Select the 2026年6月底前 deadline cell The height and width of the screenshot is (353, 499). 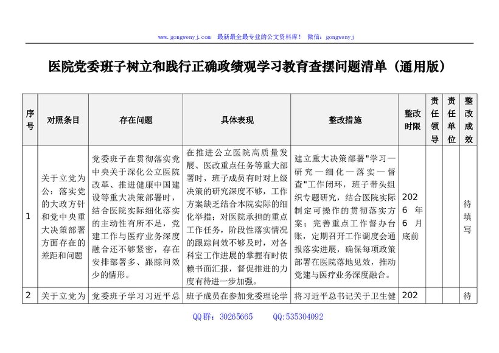(412, 216)
